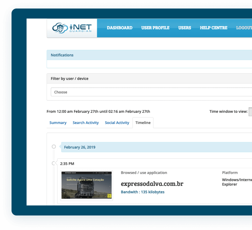
Task: Click the From 12:00 am February 27th range text
Action: point(98,111)
